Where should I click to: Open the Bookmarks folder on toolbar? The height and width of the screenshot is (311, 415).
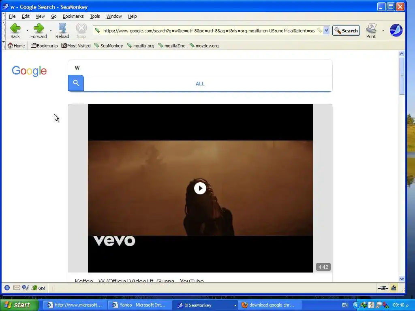[x=44, y=46]
